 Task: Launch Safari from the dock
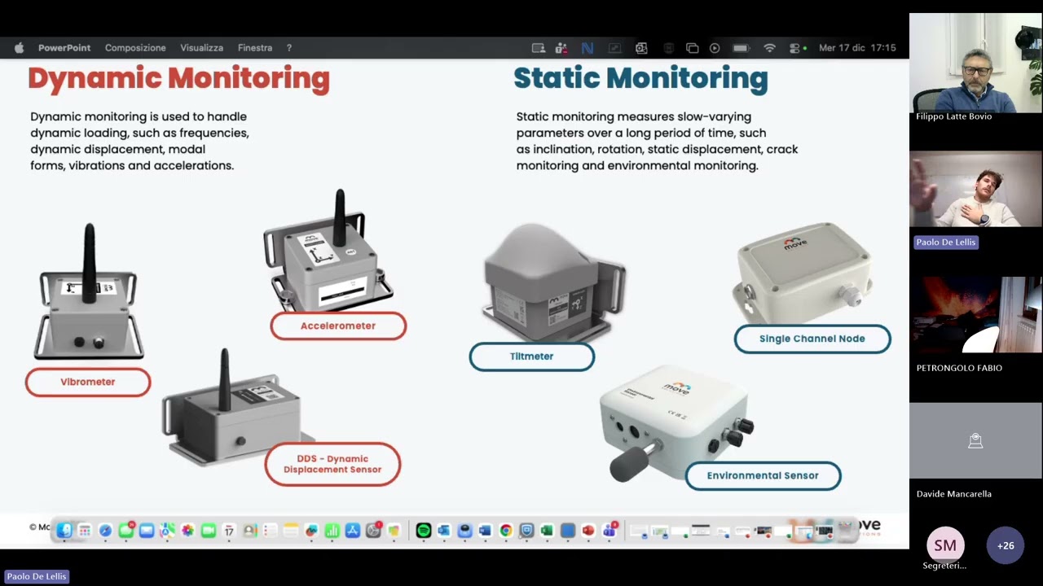point(105,531)
